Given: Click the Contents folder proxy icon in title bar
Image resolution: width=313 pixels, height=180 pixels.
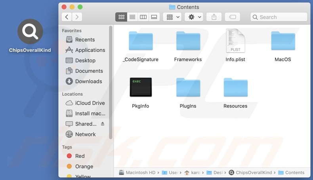Looking at the screenshot, I should [172, 7].
